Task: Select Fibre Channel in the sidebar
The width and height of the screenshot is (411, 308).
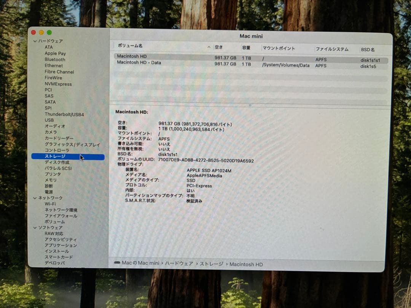Action: [59, 72]
